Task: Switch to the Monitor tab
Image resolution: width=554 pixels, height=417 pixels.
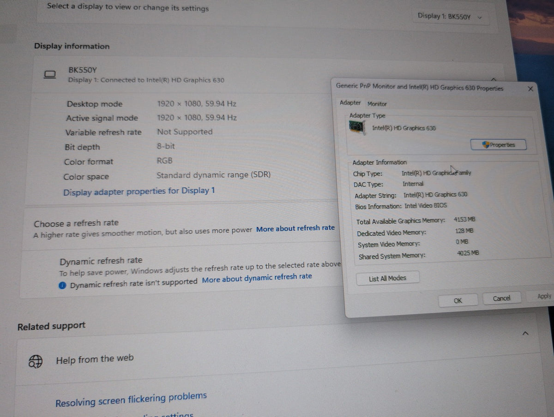Action: coord(377,104)
